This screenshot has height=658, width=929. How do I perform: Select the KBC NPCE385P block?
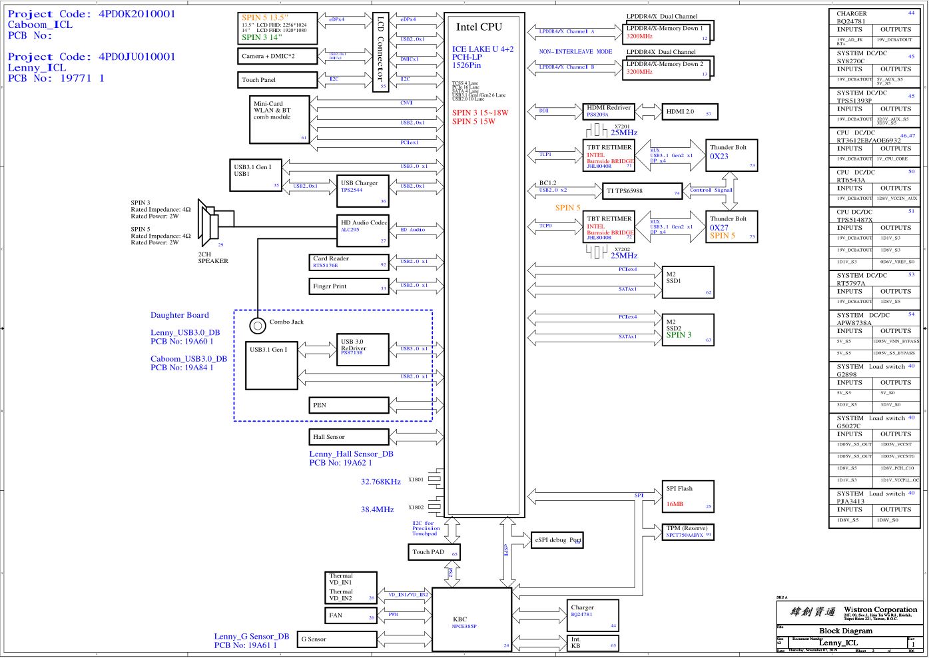coord(471,619)
